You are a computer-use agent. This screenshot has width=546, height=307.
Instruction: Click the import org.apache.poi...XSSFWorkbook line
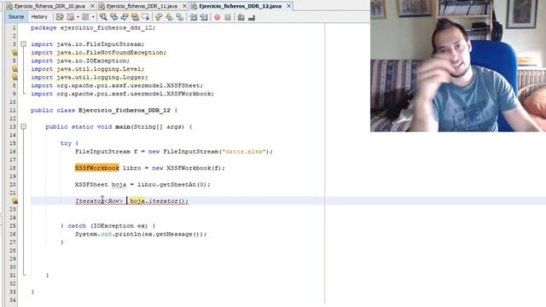click(x=122, y=94)
